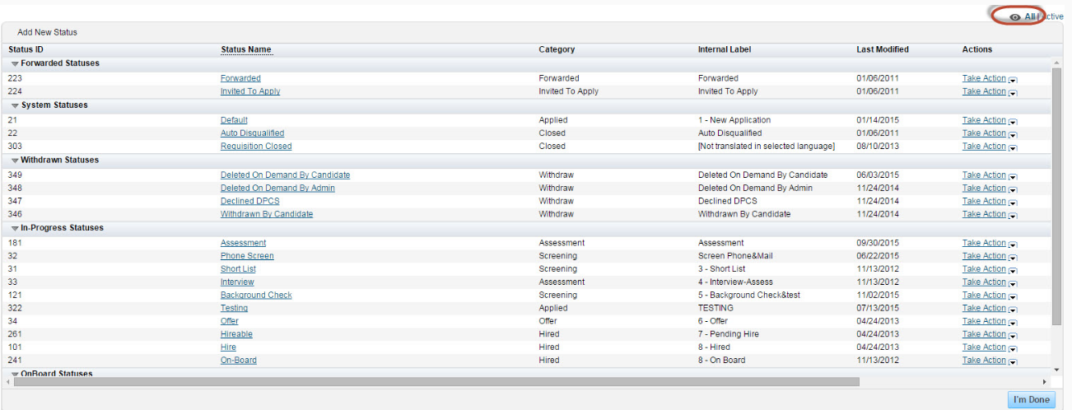The width and height of the screenshot is (1072, 410).
Task: Click right arrow of horizontal scrollbar
Action: point(1045,382)
